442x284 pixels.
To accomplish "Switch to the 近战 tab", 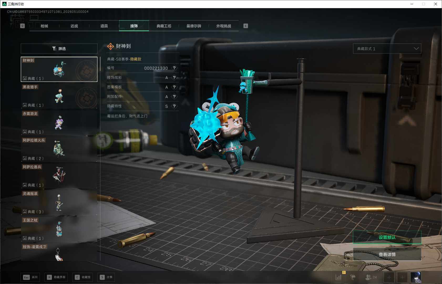I will coord(74,26).
